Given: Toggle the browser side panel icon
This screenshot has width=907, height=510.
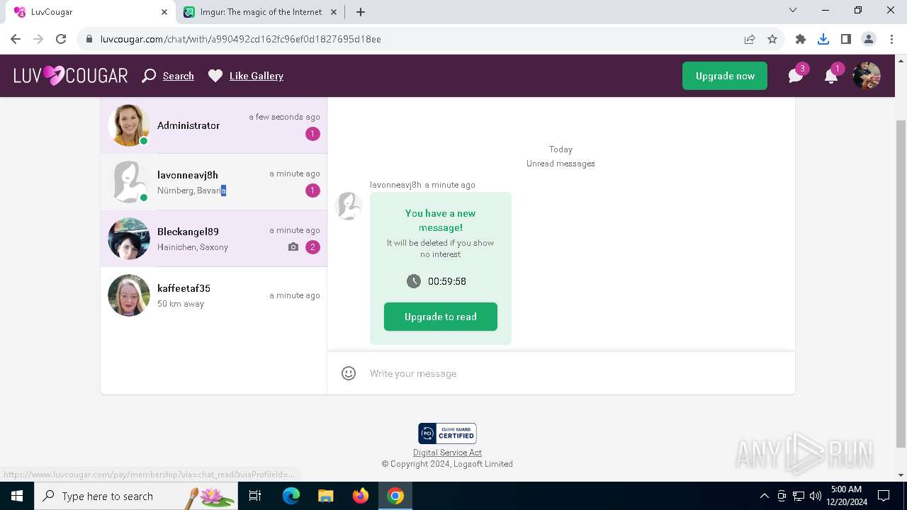Looking at the screenshot, I should coord(846,39).
